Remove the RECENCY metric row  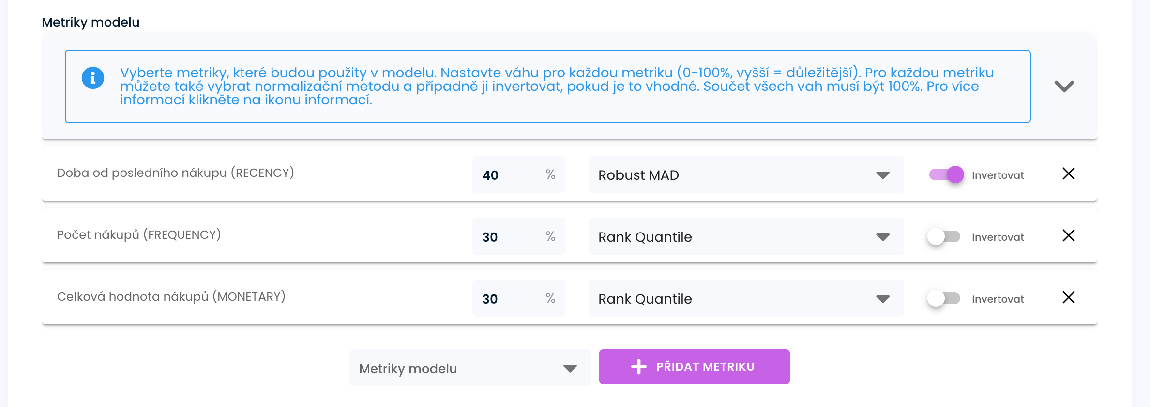coord(1068,174)
